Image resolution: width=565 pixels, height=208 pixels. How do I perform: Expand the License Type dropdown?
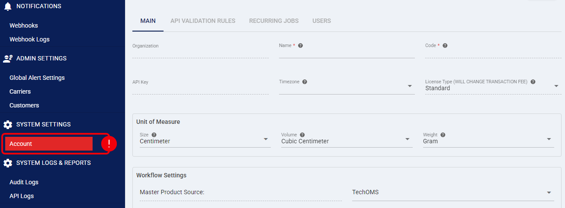click(x=556, y=86)
